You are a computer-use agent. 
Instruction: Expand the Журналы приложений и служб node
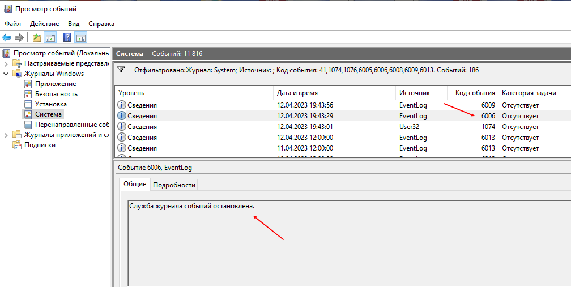tap(6, 135)
